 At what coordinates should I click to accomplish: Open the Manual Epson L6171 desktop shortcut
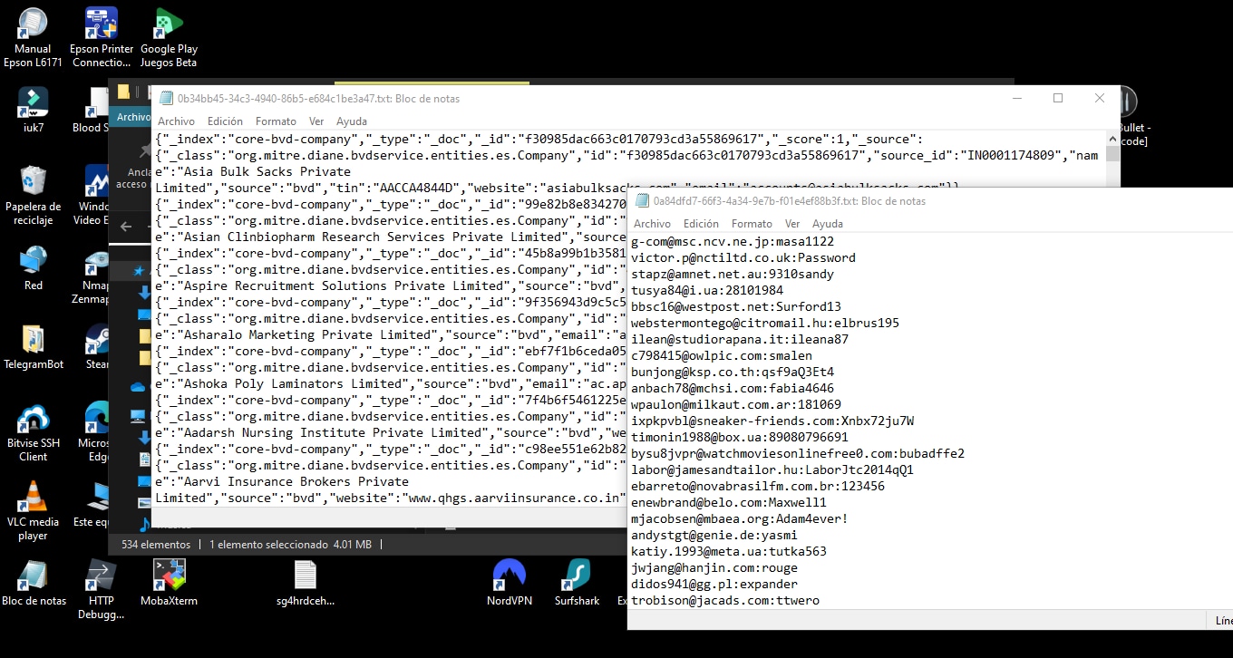[33, 36]
